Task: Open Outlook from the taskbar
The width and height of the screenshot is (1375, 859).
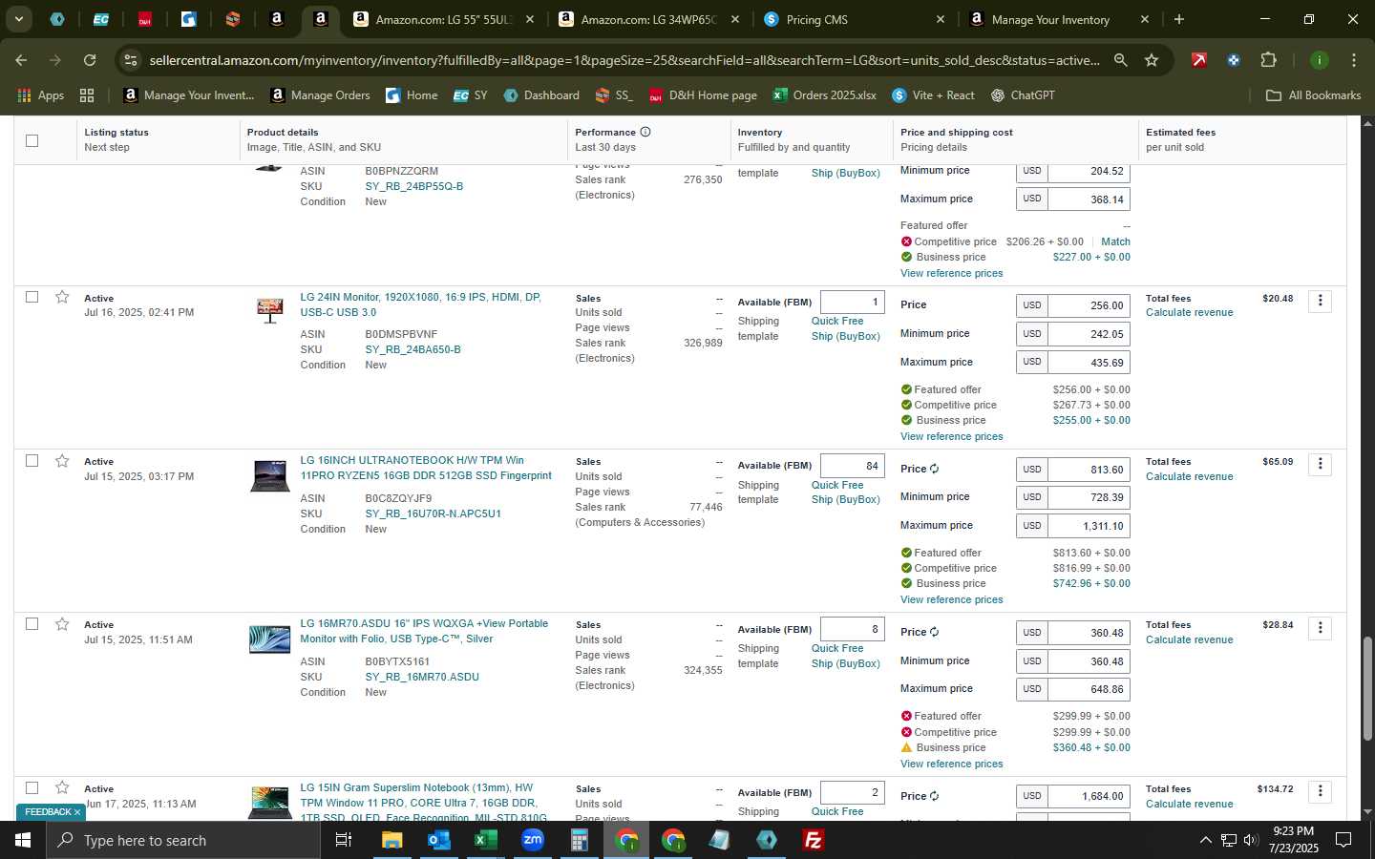Action: tap(438, 840)
